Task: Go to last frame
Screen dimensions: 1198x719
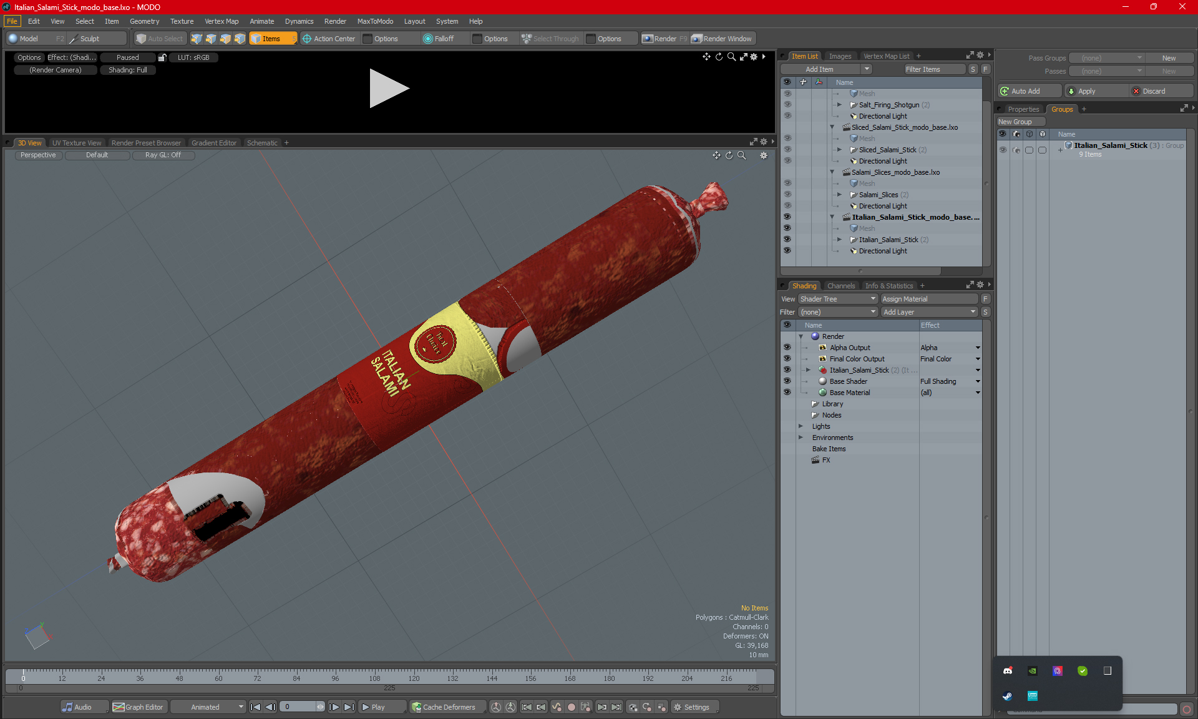Action: (349, 707)
